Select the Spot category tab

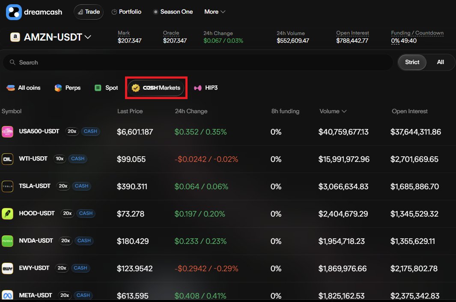tap(106, 88)
